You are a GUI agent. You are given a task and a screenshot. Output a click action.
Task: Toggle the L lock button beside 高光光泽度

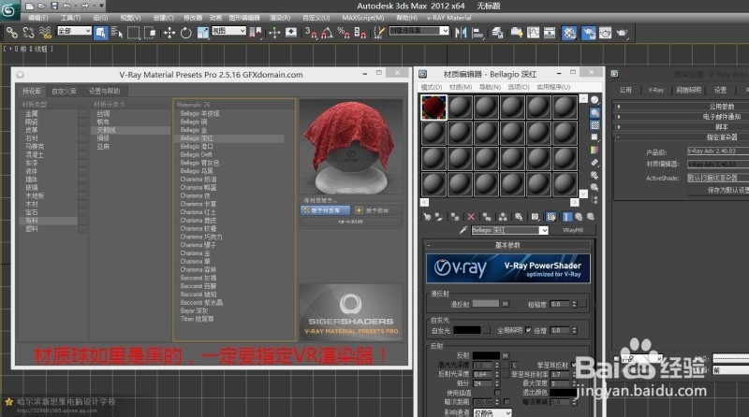coord(515,364)
